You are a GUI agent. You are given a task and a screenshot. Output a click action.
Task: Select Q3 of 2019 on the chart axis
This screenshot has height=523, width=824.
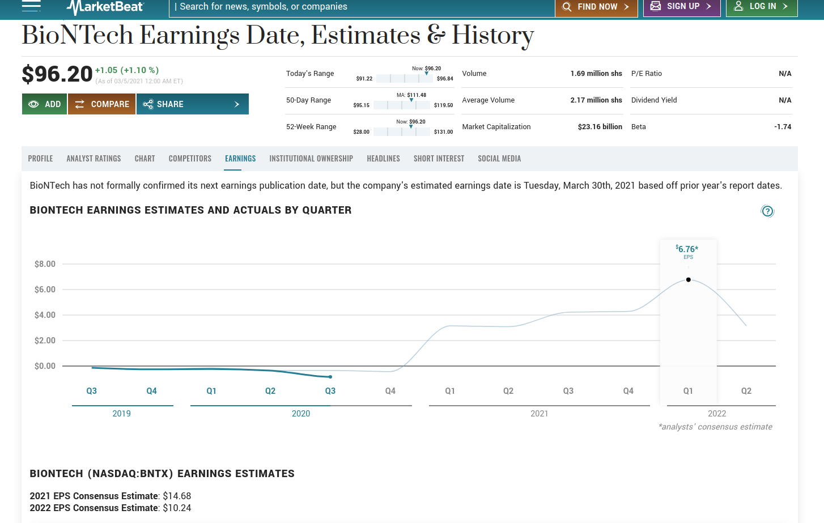click(x=91, y=391)
